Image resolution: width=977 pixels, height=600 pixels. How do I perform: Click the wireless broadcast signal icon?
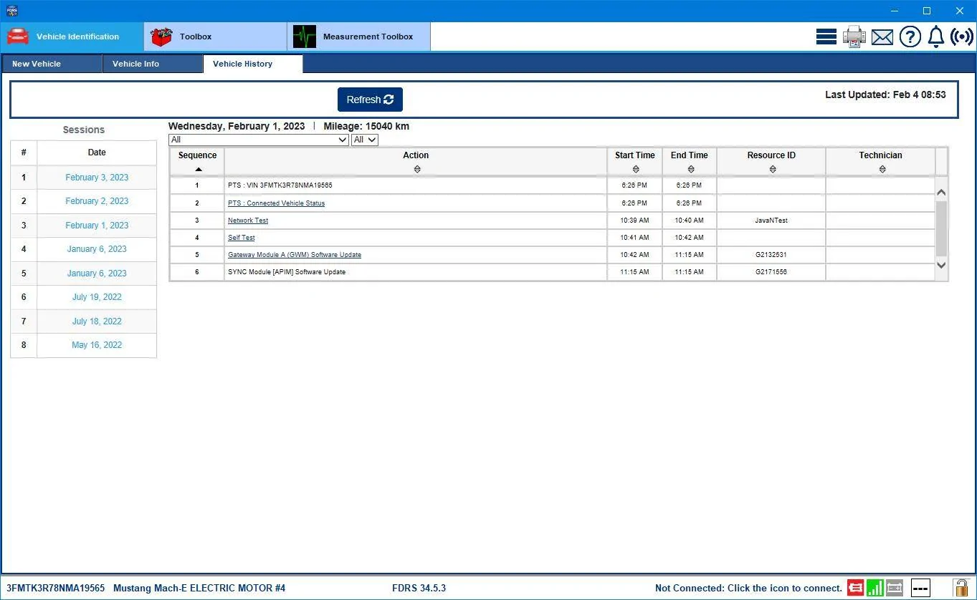[962, 37]
